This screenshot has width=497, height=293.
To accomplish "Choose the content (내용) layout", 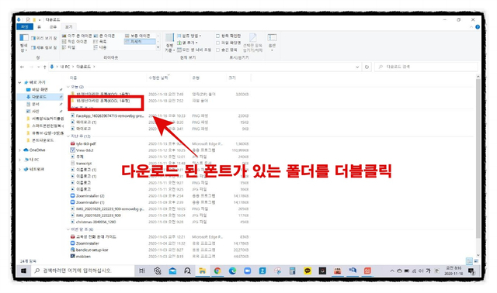I will [x=100, y=47].
